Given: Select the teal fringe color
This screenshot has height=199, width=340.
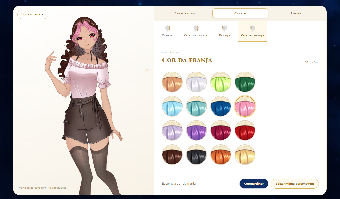Looking at the screenshot, I should [x=196, y=106].
